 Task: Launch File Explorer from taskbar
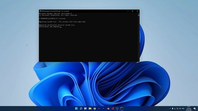[90, 109]
